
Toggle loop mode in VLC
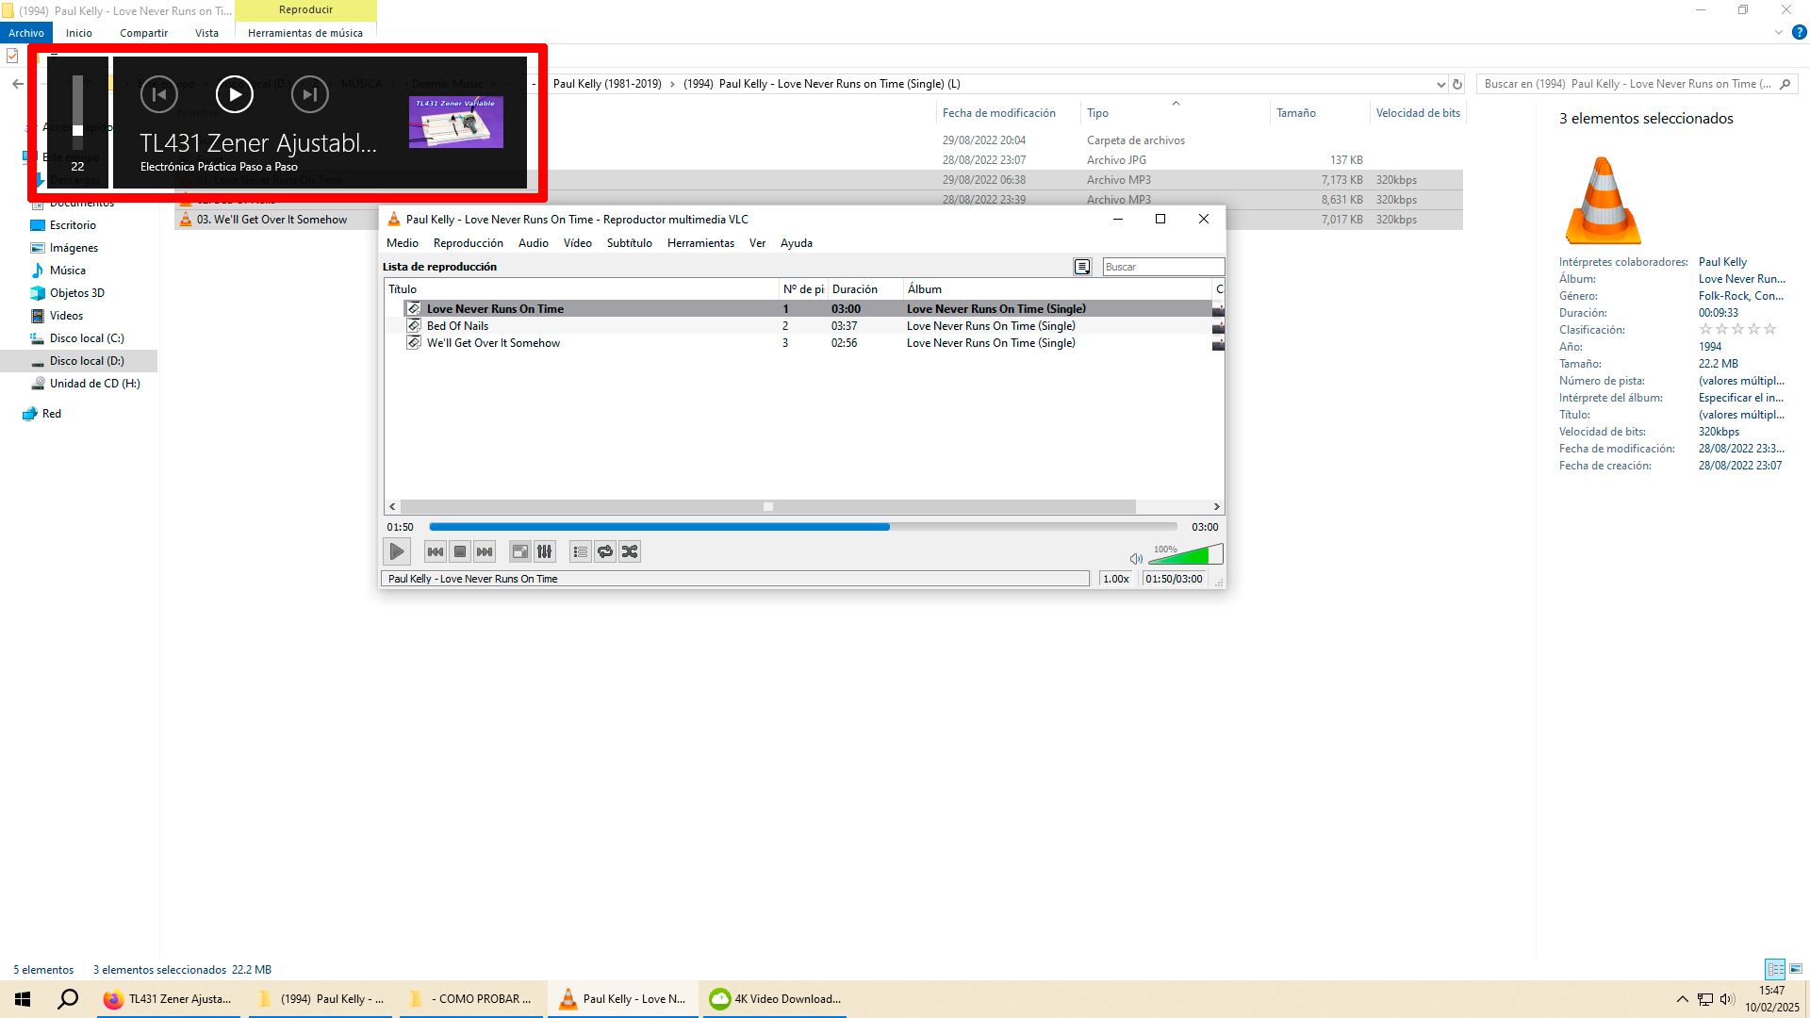pos(605,551)
